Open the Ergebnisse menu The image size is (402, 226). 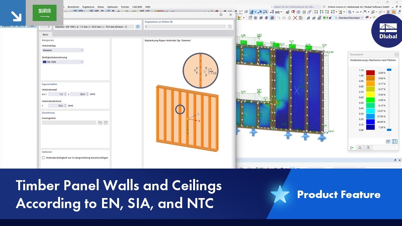tap(88, 7)
